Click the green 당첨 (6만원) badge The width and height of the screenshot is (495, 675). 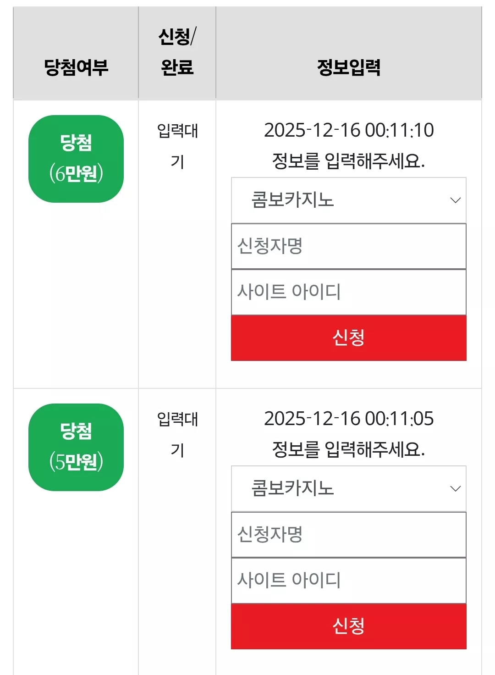(x=76, y=159)
